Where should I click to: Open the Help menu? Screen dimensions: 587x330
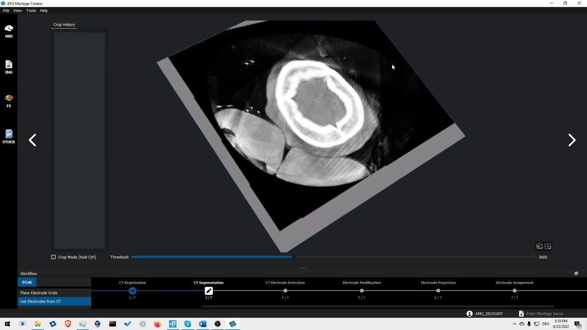(44, 11)
